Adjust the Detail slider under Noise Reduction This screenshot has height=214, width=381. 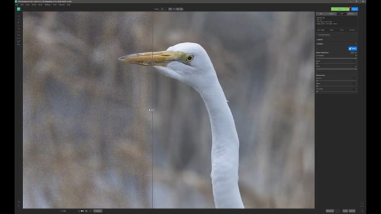click(x=336, y=64)
